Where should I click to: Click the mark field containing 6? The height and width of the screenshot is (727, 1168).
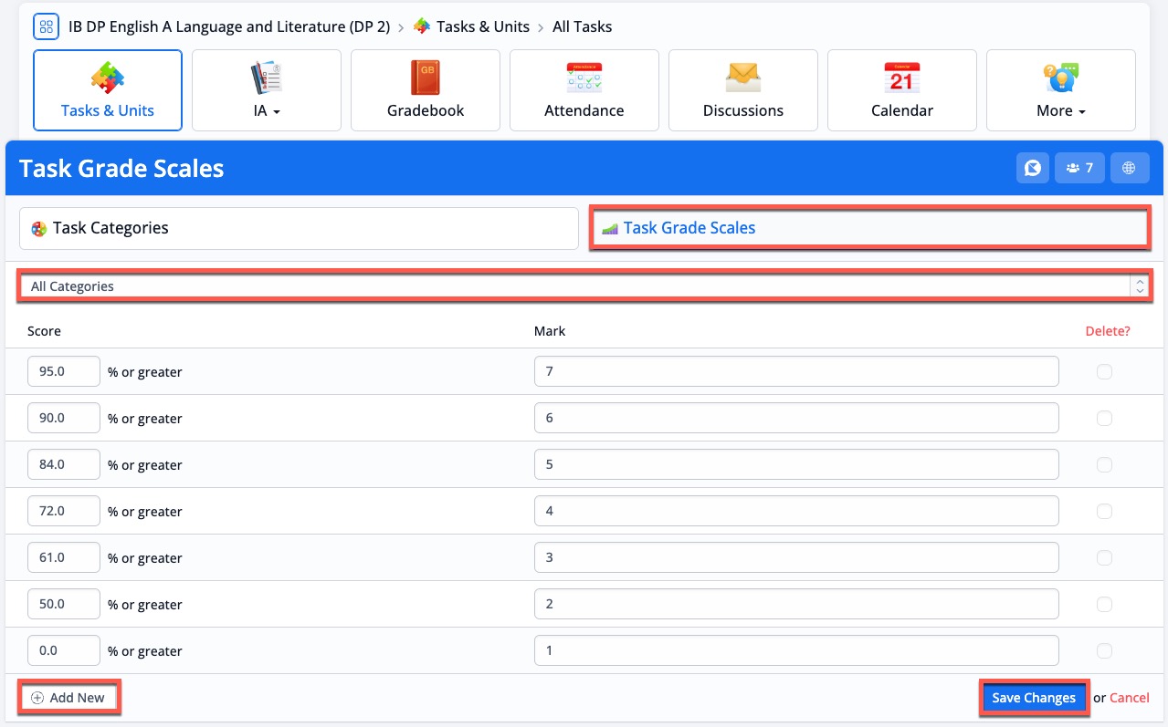796,418
